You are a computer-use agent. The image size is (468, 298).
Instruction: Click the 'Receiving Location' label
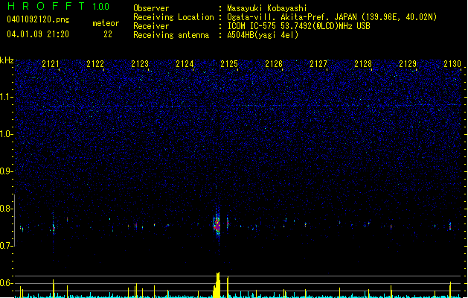(173, 17)
